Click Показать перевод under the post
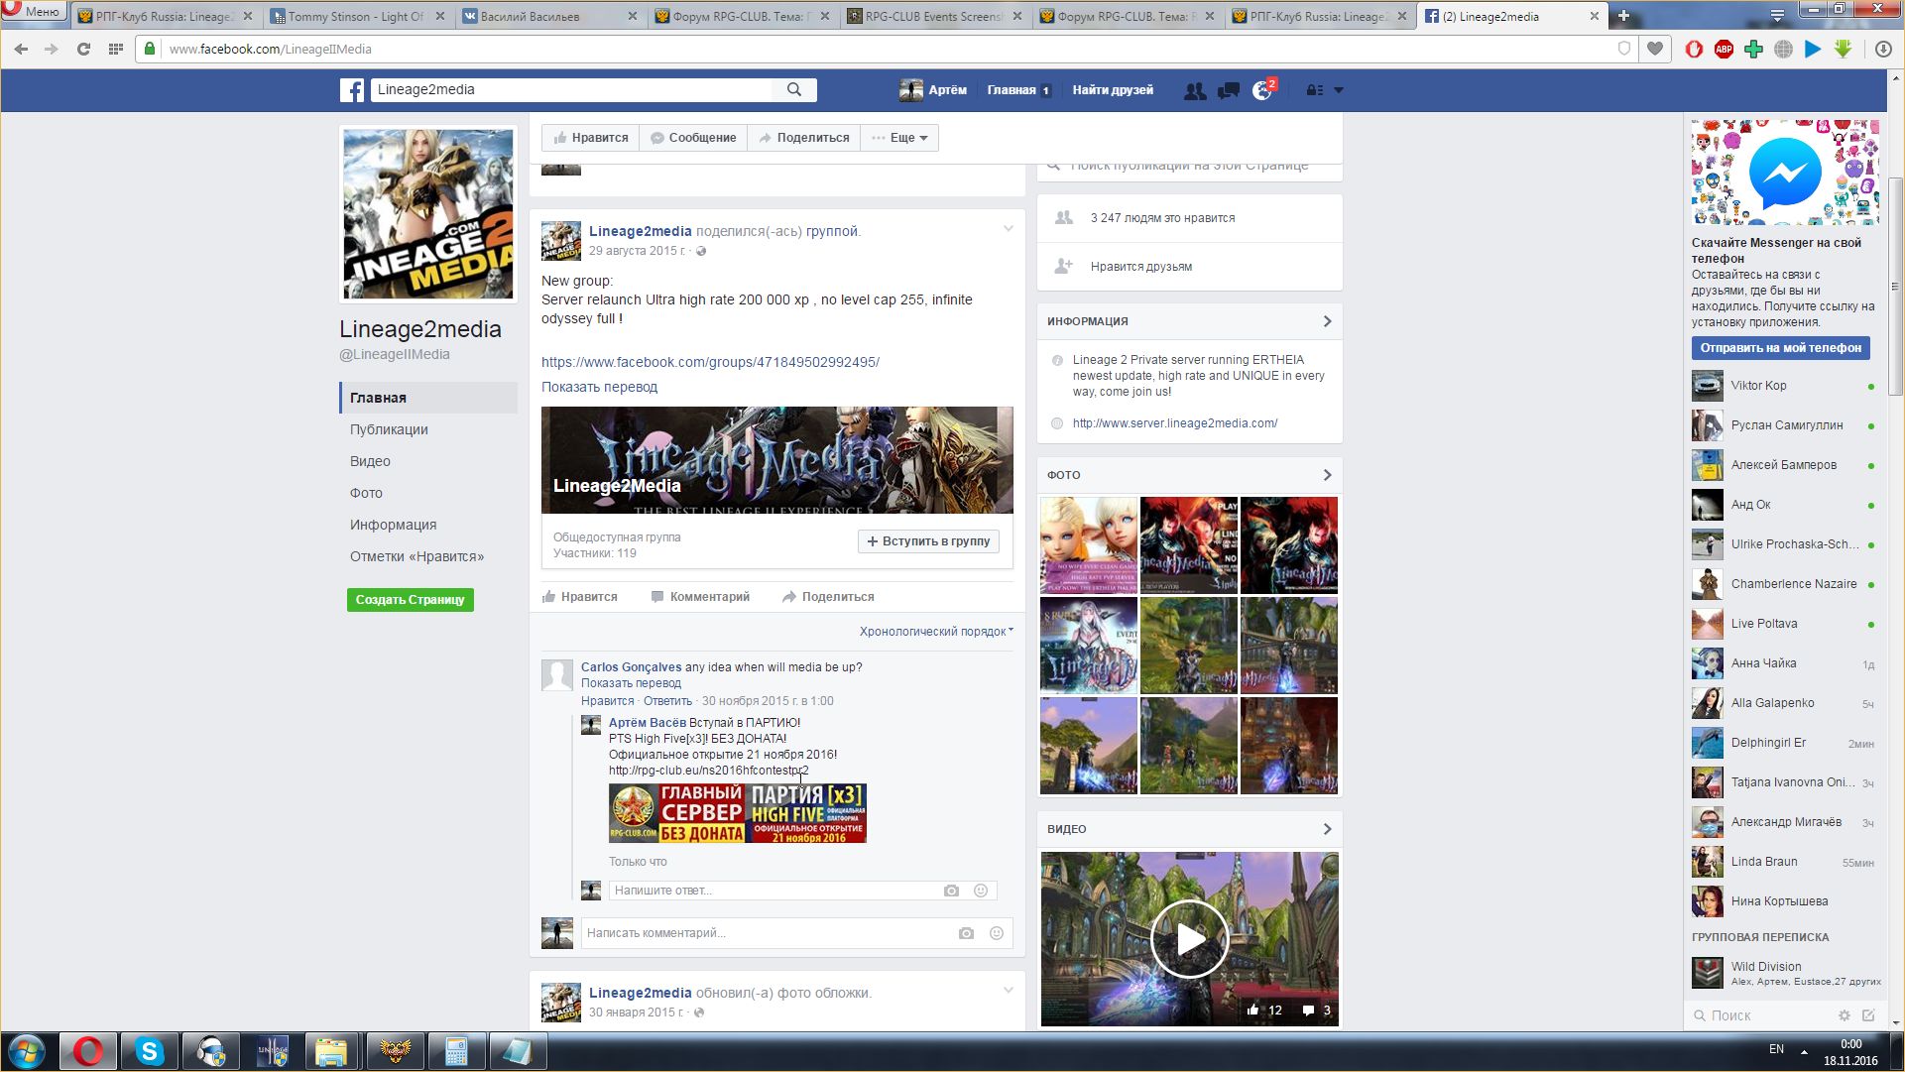The height and width of the screenshot is (1072, 1905). [599, 387]
